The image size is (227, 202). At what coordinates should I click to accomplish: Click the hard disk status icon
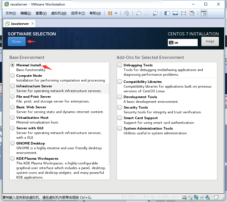tap(184, 197)
